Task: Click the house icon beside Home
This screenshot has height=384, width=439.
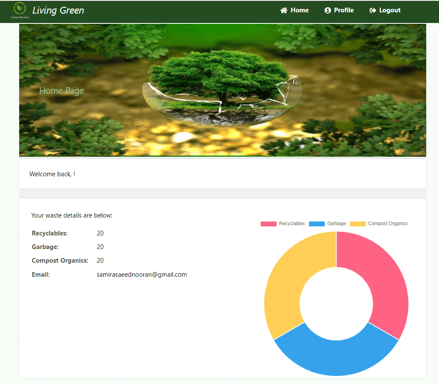Action: 284,10
